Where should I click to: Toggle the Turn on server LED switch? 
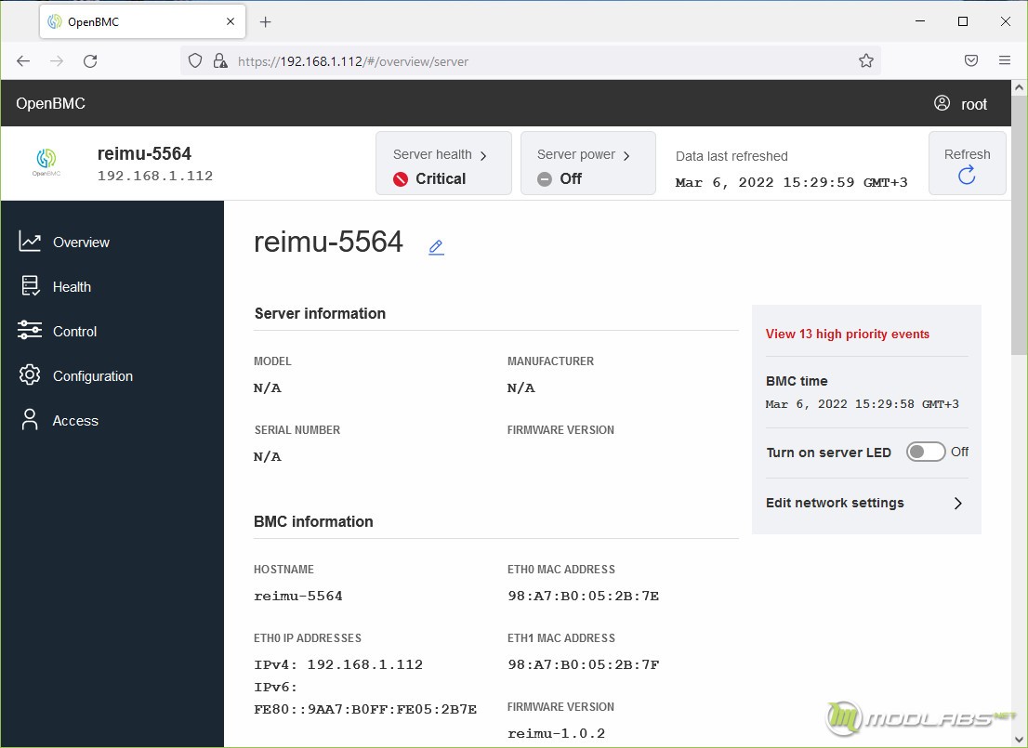coord(926,452)
